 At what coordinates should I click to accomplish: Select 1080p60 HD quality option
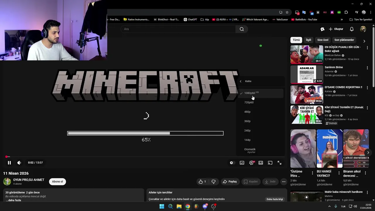coord(261,93)
